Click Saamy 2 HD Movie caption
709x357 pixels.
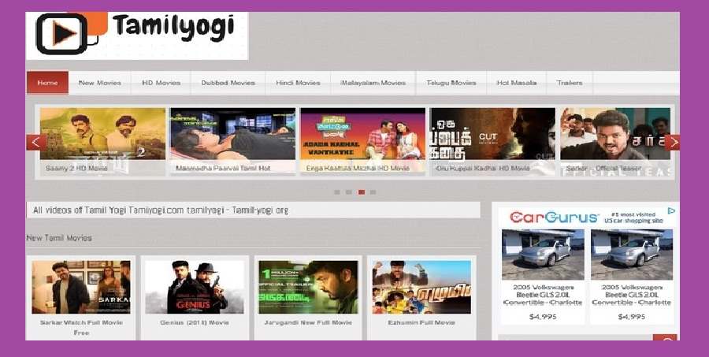[77, 169]
